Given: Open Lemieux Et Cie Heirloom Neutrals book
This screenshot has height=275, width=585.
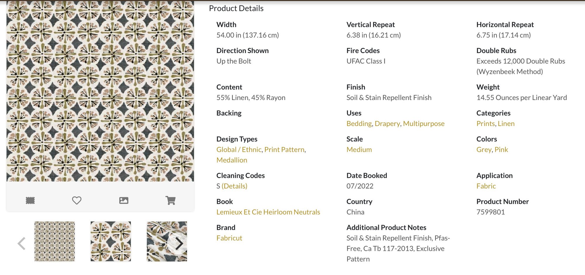Looking at the screenshot, I should coord(268,212).
